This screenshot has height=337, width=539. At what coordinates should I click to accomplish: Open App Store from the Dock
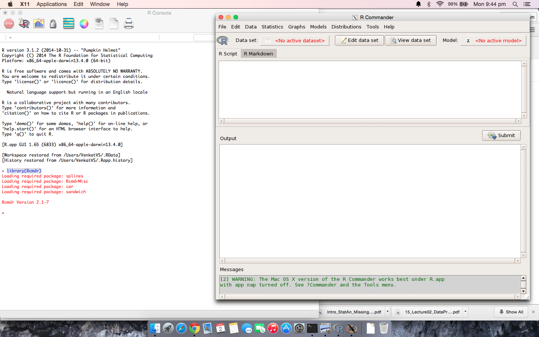(286, 328)
